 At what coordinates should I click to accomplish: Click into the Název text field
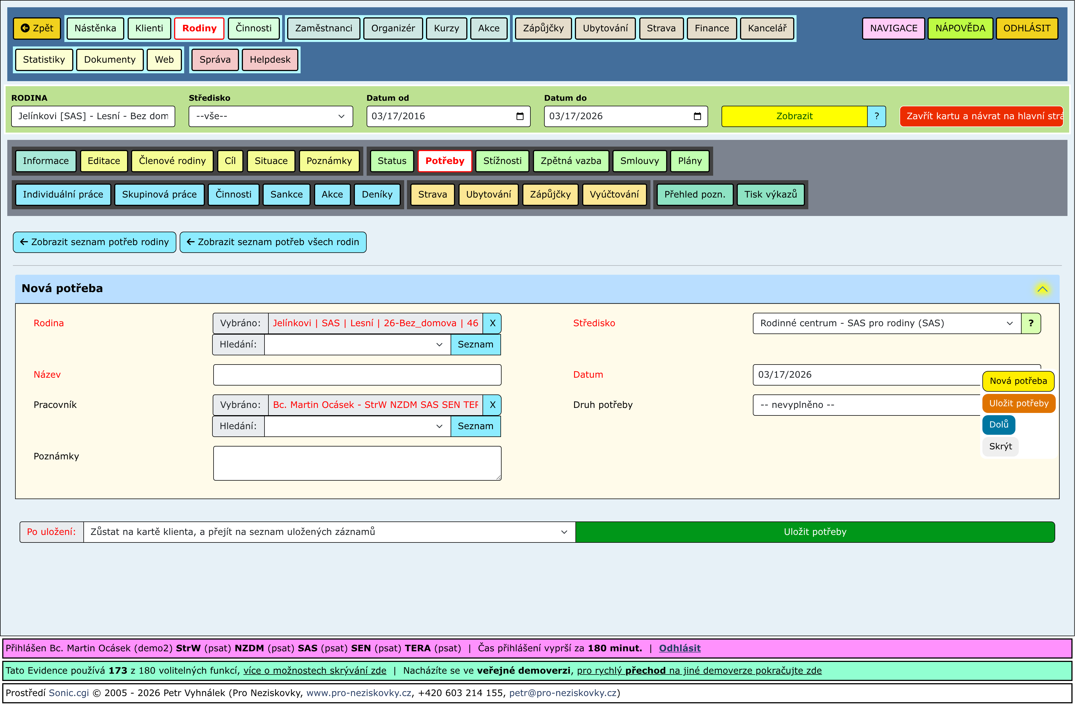358,375
